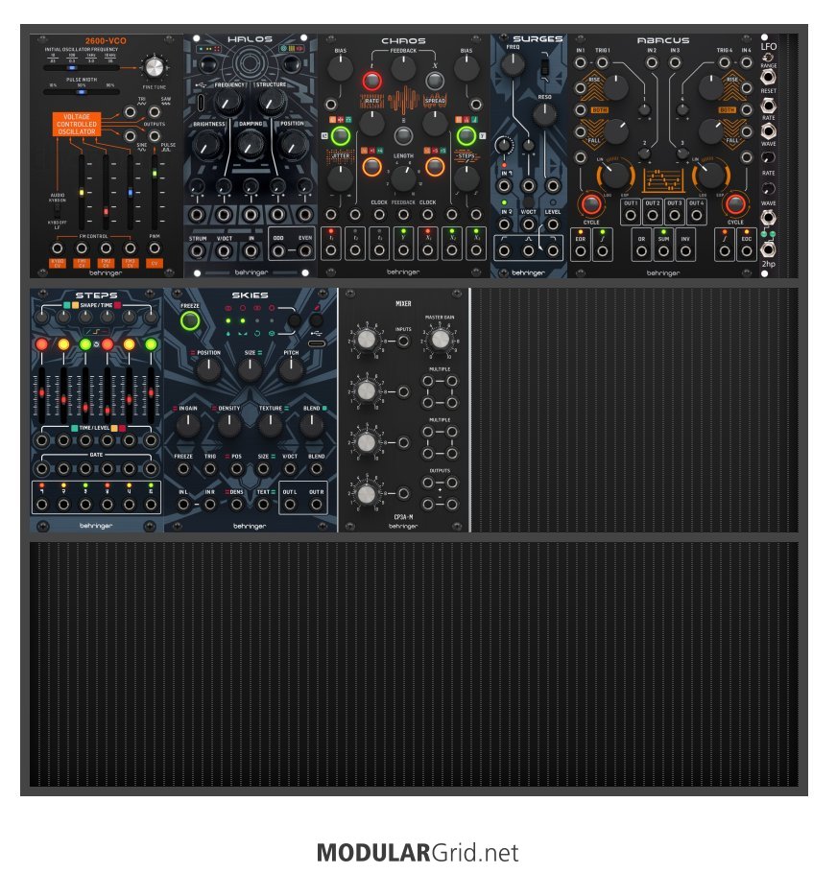The width and height of the screenshot is (837, 873).
Task: Click the Surges V/OCT input jack
Action: click(528, 224)
